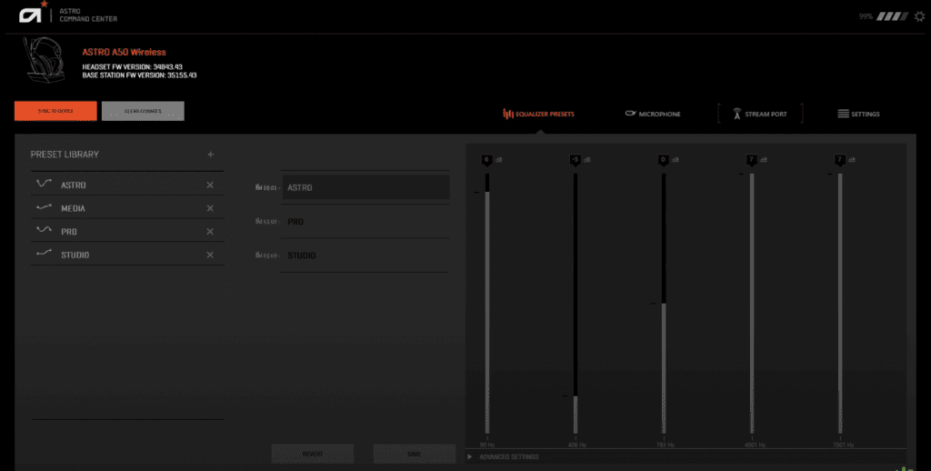Select MEDIA in the preset library
This screenshot has height=471, width=931.
(x=127, y=208)
